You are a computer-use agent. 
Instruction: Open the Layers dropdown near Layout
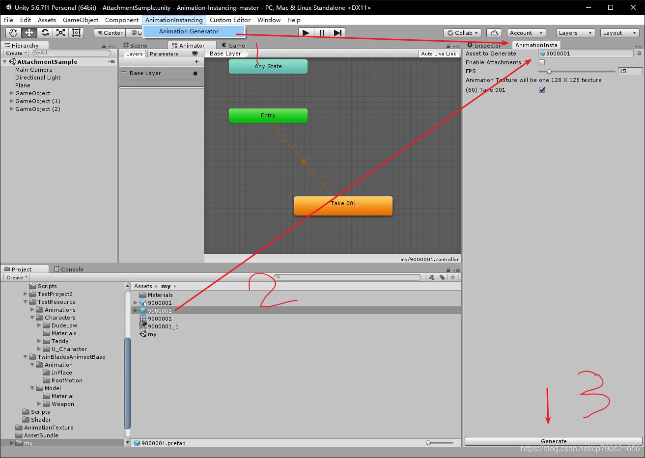tap(575, 32)
